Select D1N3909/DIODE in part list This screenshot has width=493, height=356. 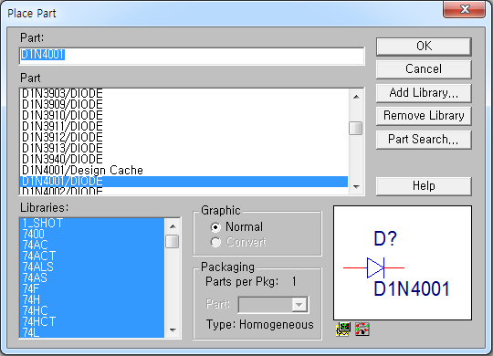[184, 104]
